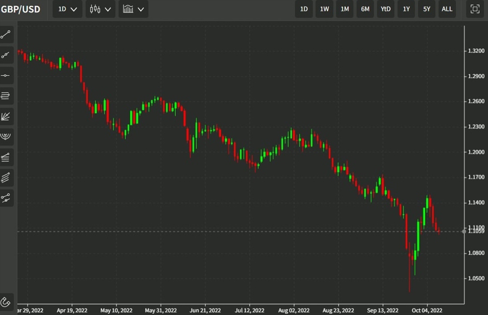Set chart range to 1D
This screenshot has width=488, height=315.
pyautogui.click(x=304, y=9)
